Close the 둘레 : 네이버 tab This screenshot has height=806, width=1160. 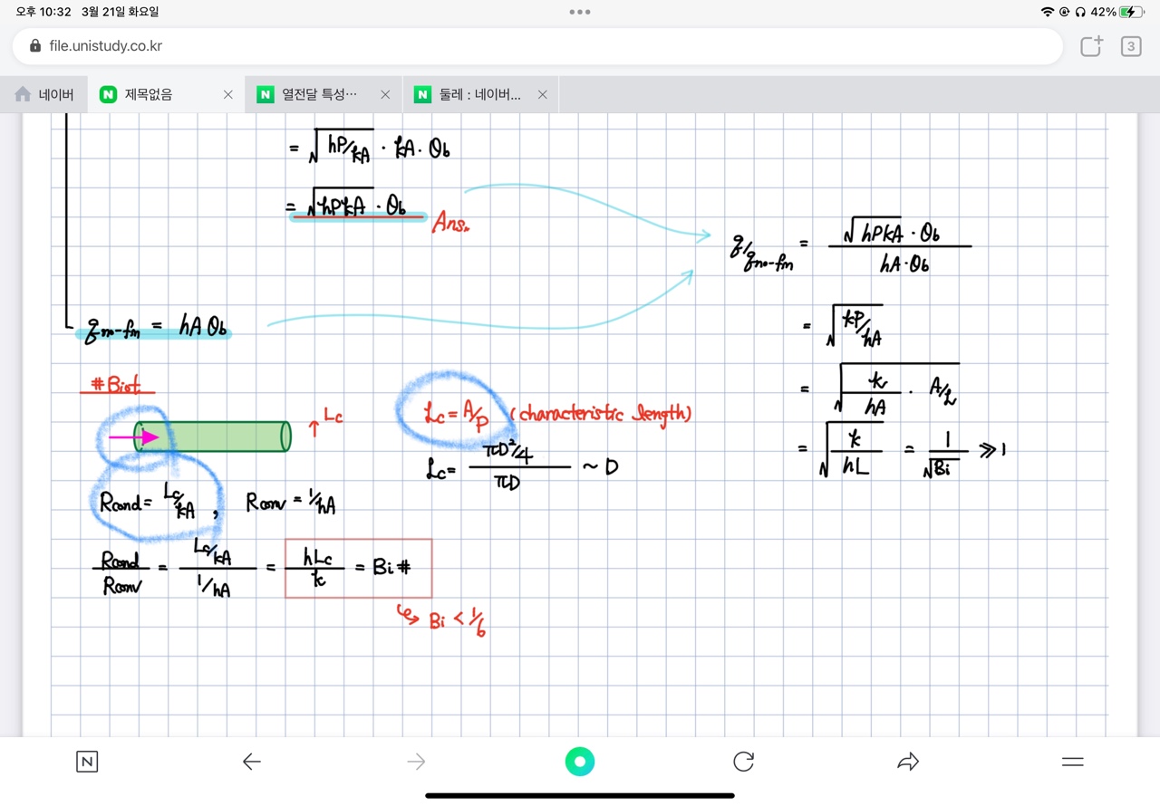[542, 94]
